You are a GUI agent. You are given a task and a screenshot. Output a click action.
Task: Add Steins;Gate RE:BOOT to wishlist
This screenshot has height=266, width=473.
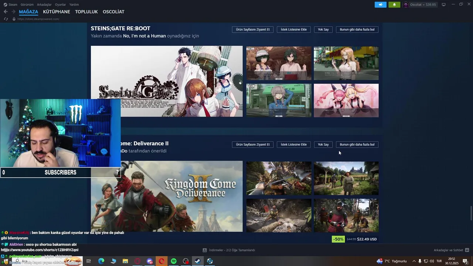point(294,29)
